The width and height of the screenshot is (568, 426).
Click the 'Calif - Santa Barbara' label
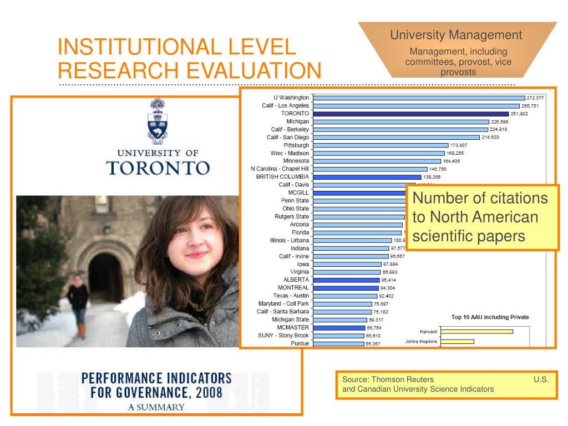pos(282,312)
